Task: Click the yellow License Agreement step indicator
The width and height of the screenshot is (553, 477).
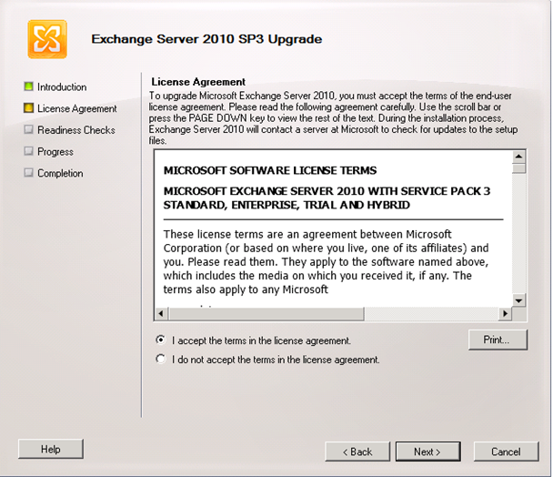Action: click(28, 108)
